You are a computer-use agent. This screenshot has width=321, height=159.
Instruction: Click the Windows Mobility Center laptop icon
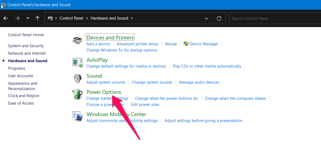point(77,117)
